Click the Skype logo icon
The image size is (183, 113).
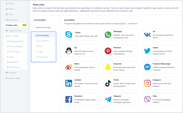click(x=69, y=35)
